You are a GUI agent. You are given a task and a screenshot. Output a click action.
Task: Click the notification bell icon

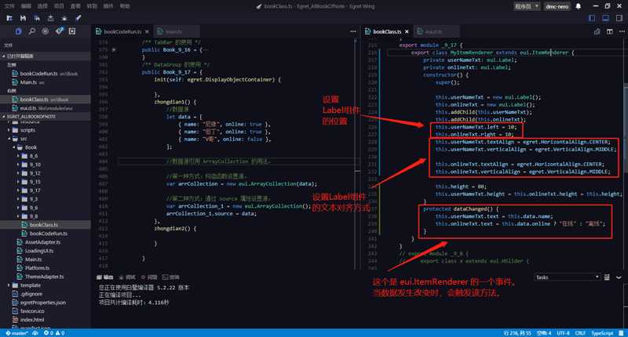coord(579,6)
